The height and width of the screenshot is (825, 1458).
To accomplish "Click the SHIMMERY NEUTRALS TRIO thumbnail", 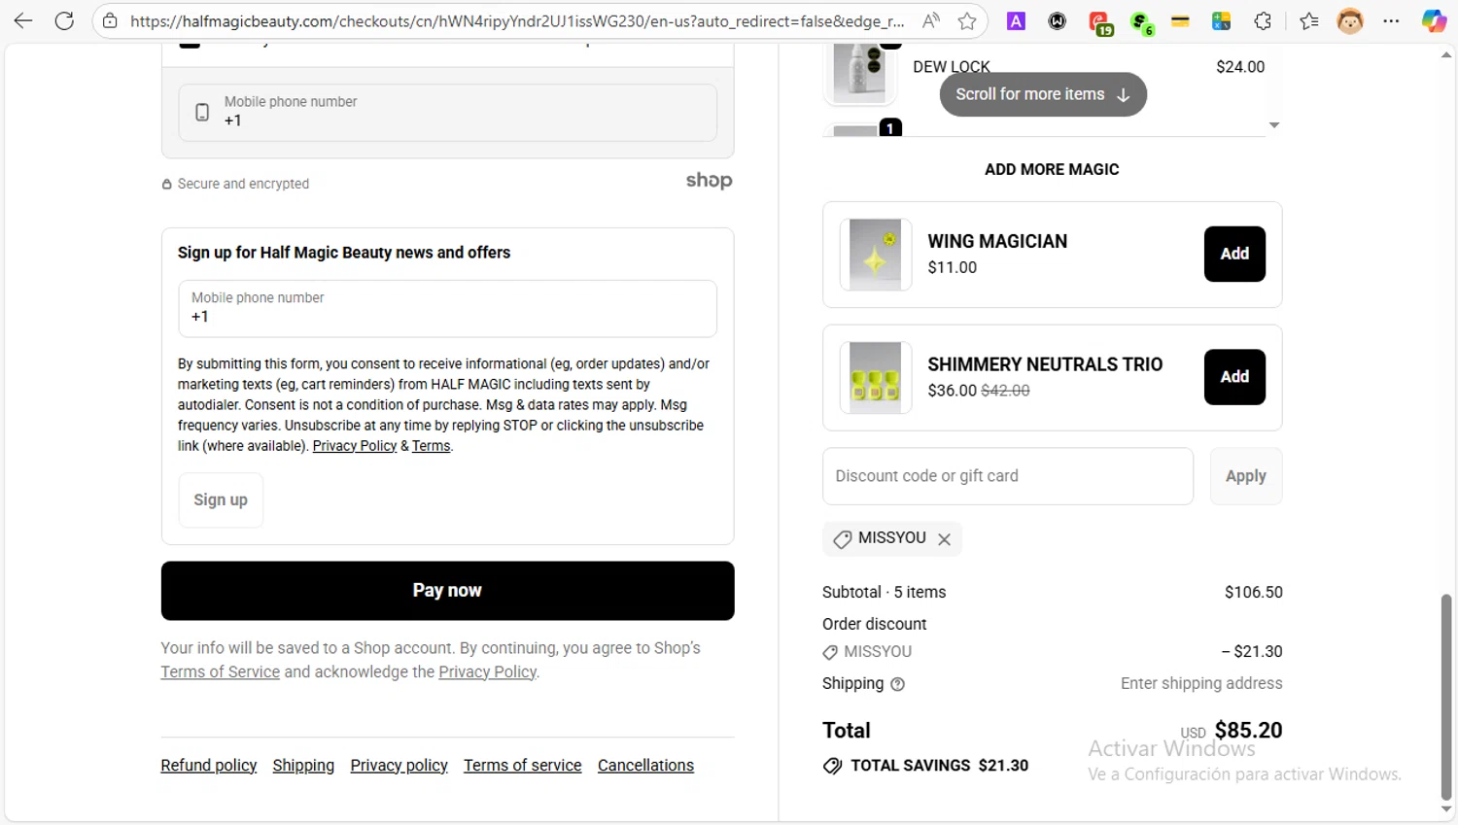I will tap(875, 378).
